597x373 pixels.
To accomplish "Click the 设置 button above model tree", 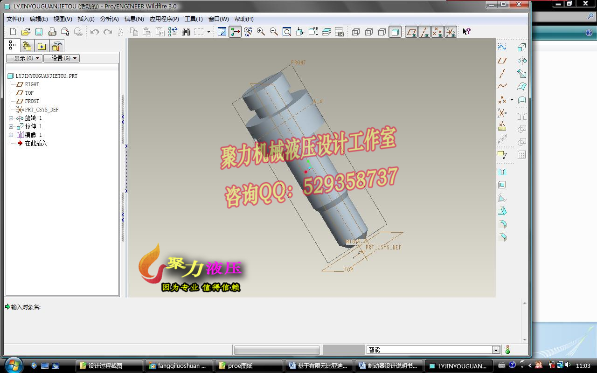I will coord(62,58).
